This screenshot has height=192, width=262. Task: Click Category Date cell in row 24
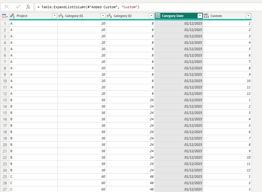tap(179, 170)
